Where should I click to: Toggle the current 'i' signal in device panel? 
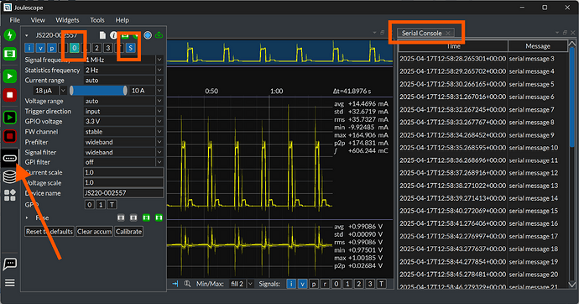[x=29, y=48]
